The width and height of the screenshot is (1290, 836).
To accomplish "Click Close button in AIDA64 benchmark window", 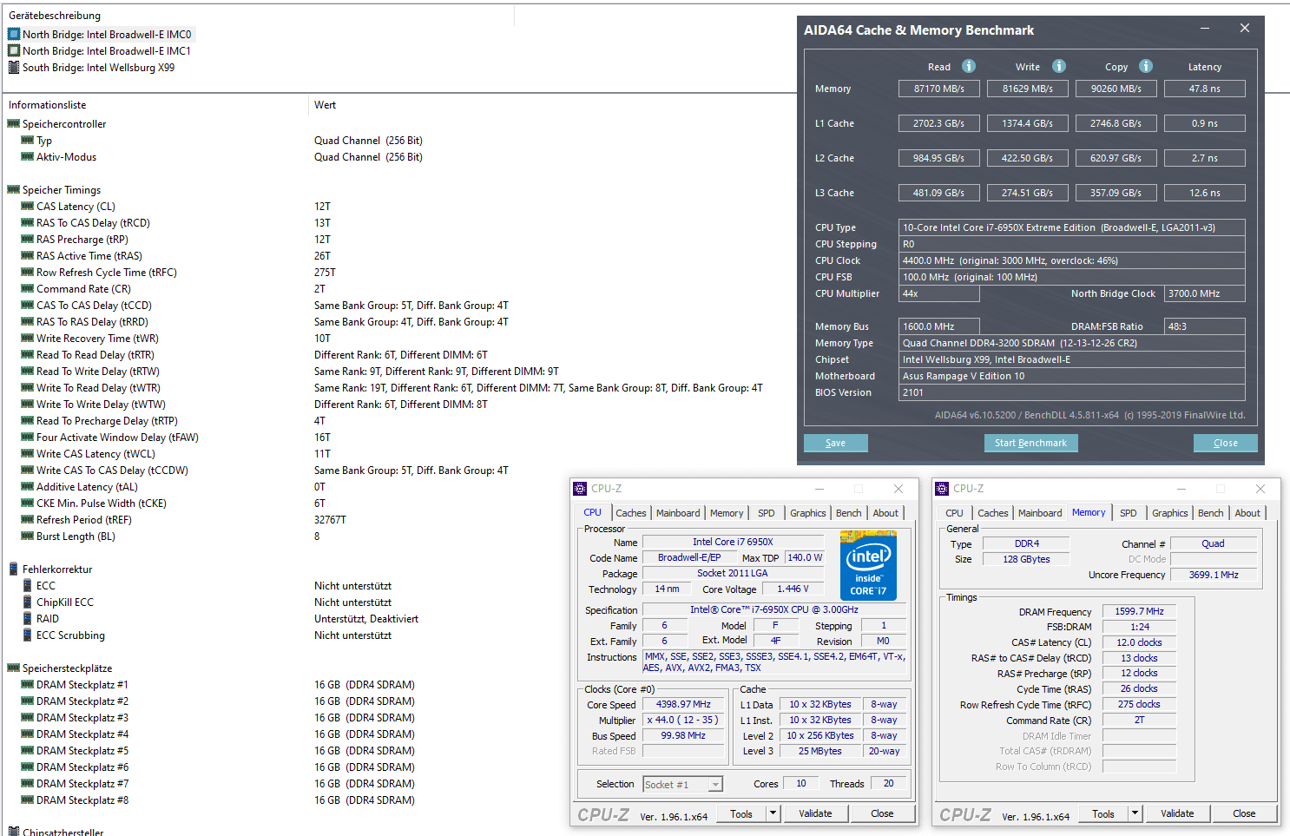I will [1225, 443].
